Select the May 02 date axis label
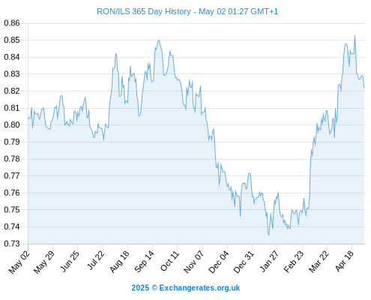The height and width of the screenshot is (300, 371). 19,262
